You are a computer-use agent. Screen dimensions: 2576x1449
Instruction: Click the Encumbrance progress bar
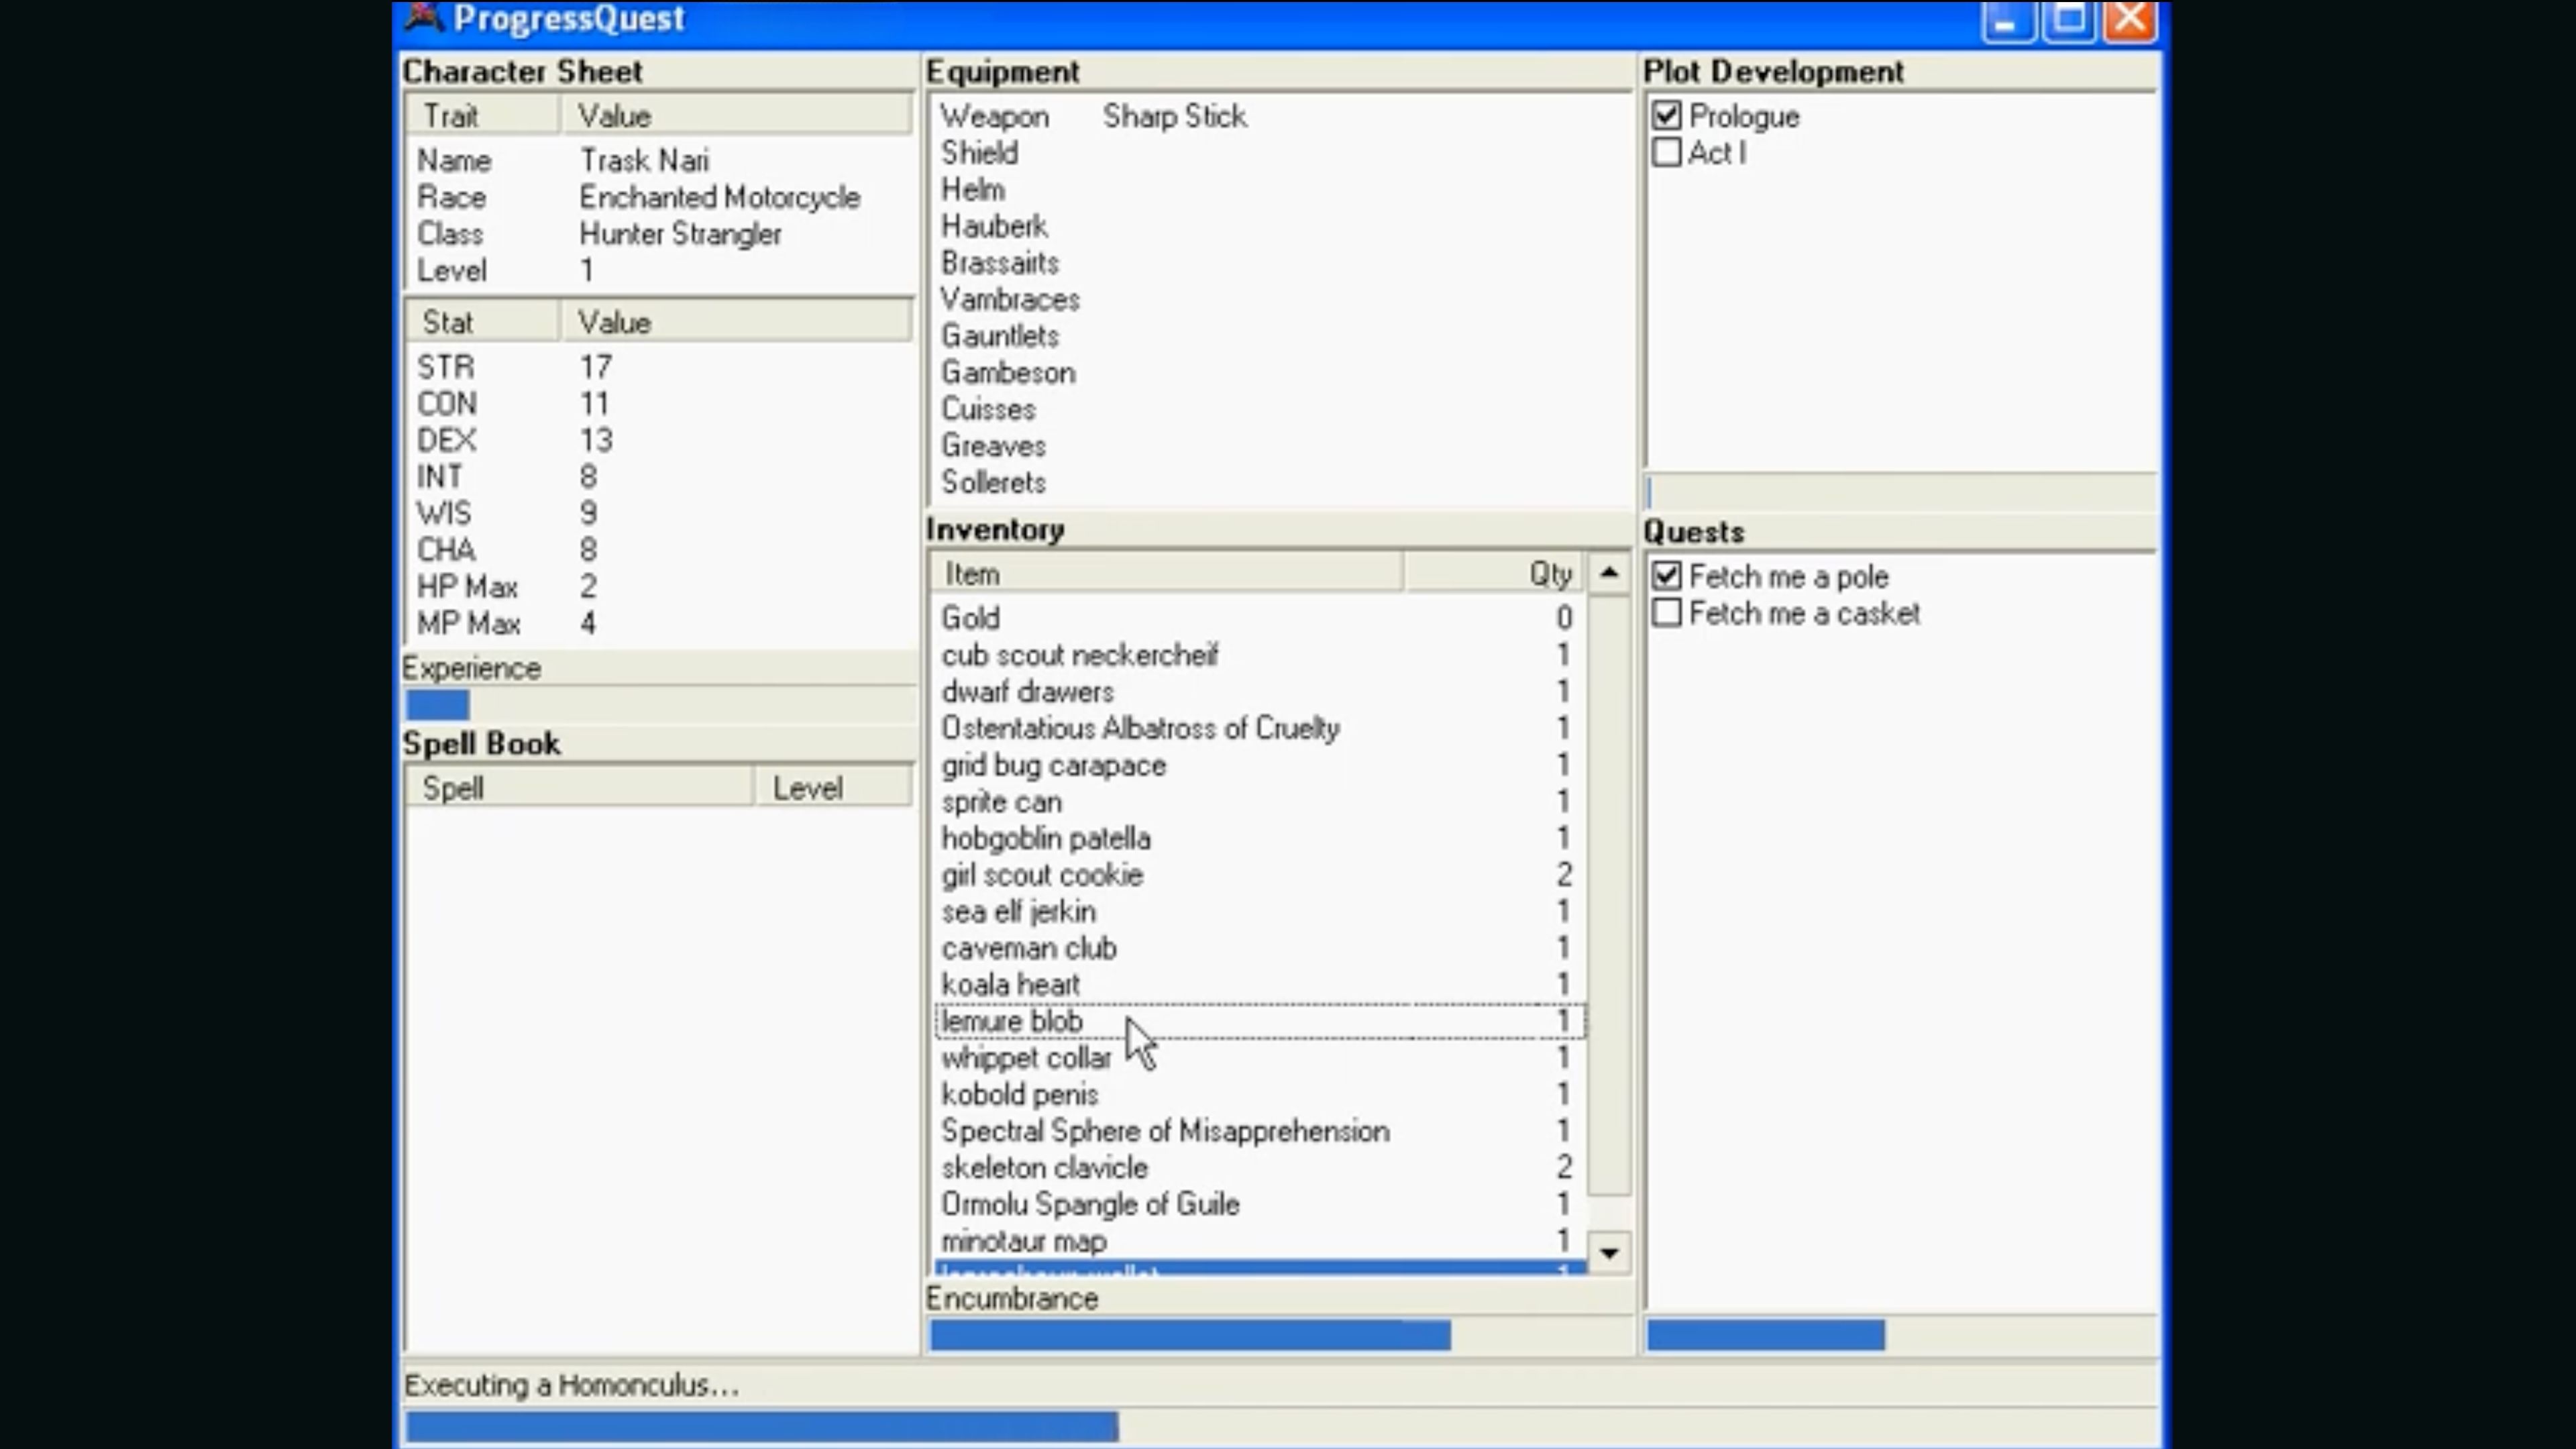click(x=1280, y=1335)
